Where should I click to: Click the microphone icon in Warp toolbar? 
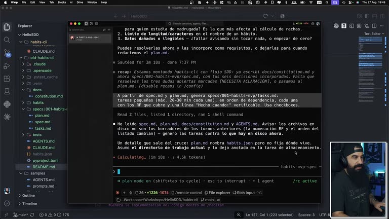[131, 193]
